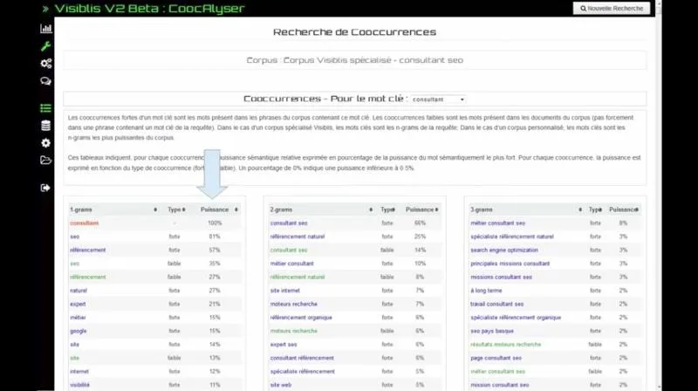The image size is (698, 391).
Task: Open the bar chart statistics sidebar icon
Action: (46, 29)
